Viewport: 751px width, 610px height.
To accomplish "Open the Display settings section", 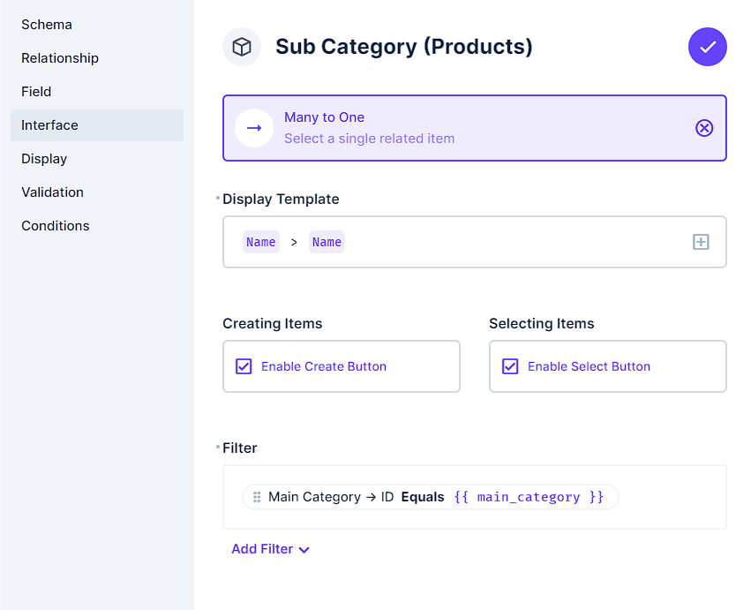I will pos(43,158).
